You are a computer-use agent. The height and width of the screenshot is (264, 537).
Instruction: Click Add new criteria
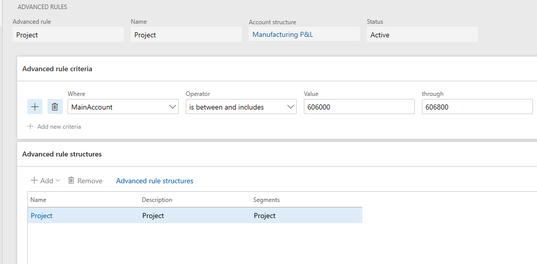coord(54,126)
